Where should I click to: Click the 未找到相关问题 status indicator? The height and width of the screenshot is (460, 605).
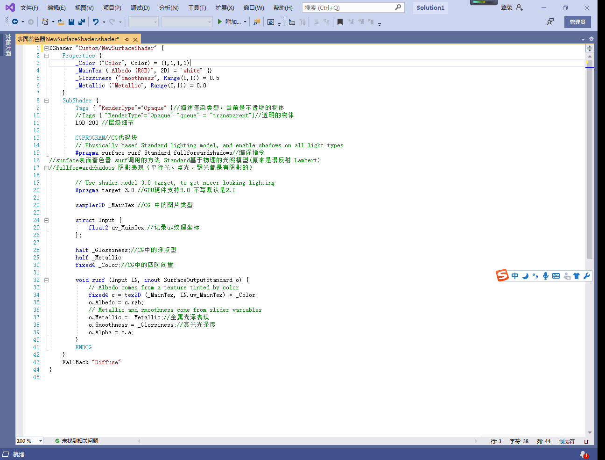(77, 441)
